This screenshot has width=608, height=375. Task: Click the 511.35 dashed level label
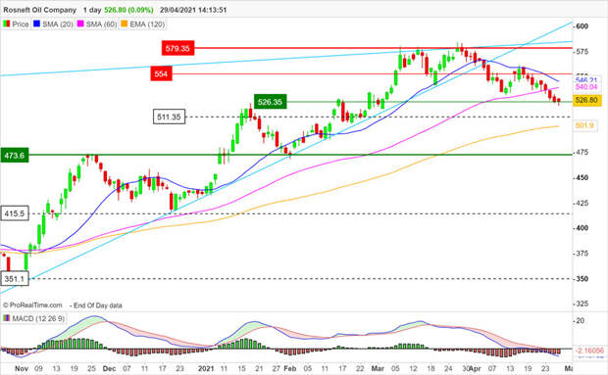169,117
